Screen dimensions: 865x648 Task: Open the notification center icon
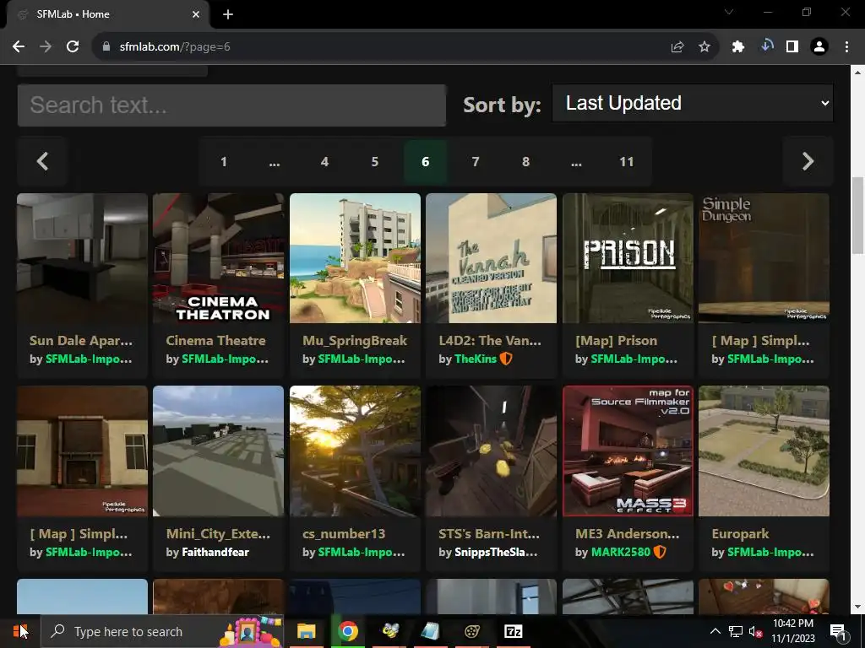coord(838,631)
